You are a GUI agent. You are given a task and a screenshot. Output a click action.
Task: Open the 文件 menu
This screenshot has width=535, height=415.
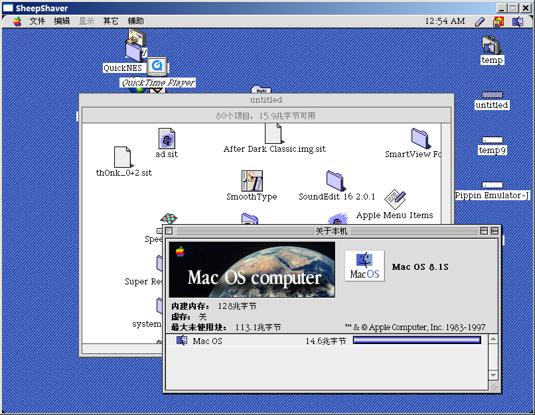point(37,21)
